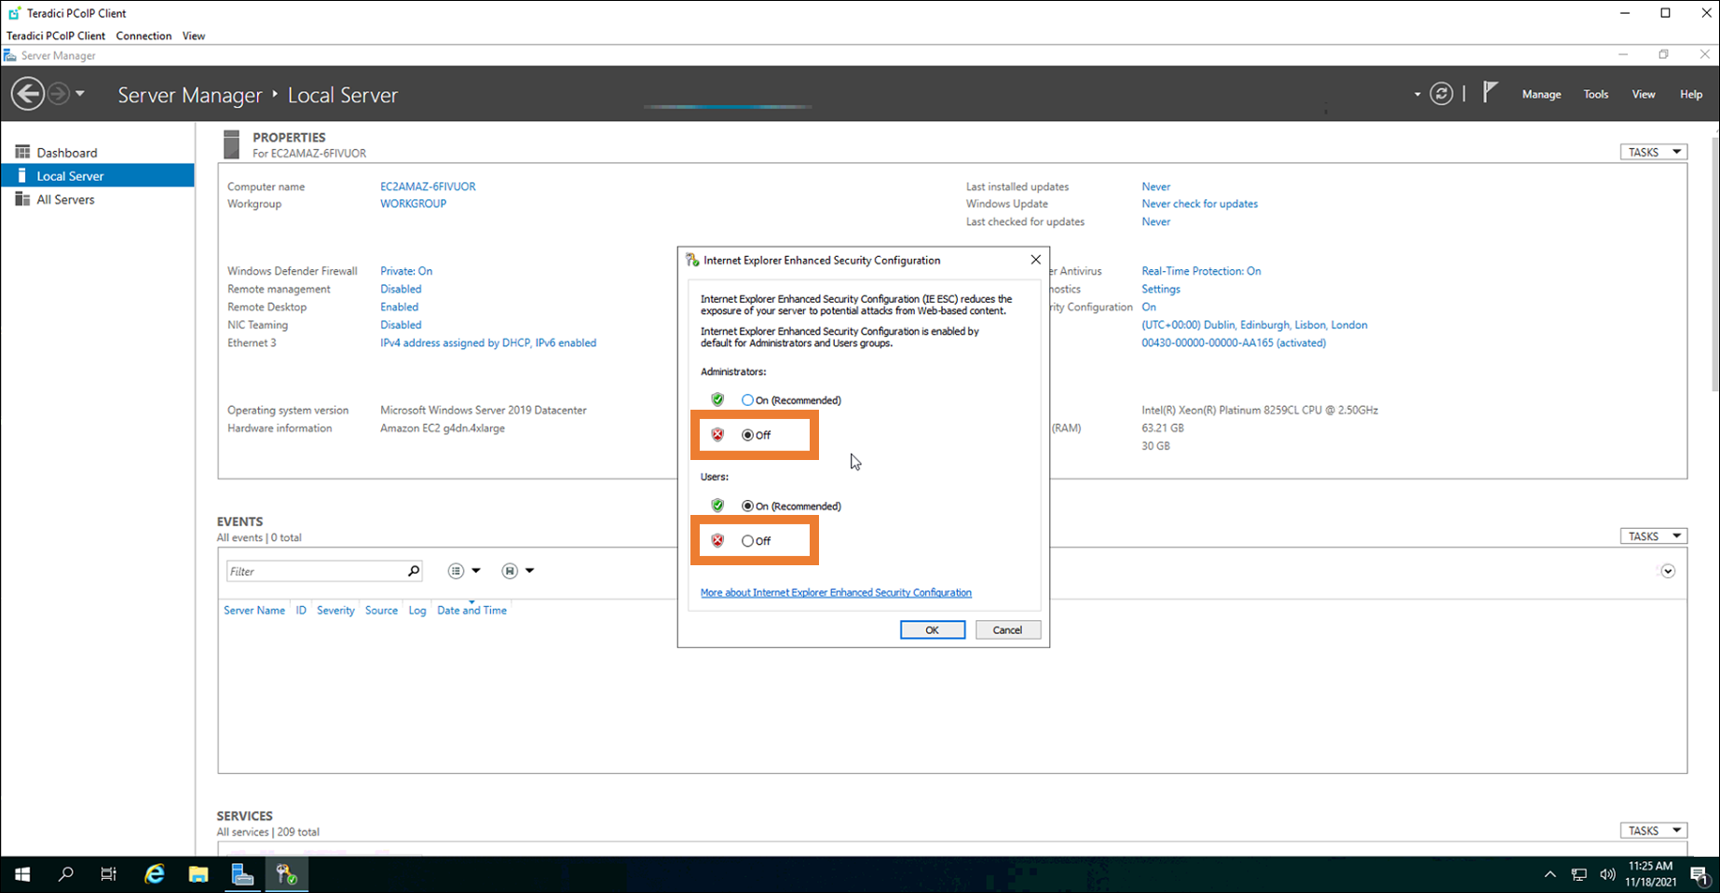Screen dimensions: 1720x893
Task: Select All Servers in the sidebar
Action: 65,199
